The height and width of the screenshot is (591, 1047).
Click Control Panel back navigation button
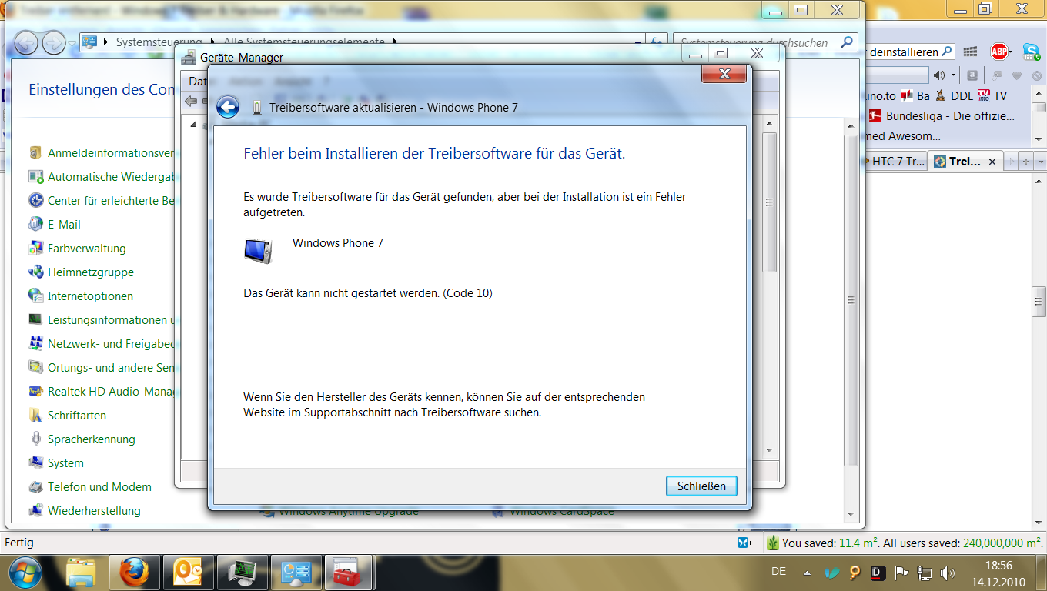[26, 42]
